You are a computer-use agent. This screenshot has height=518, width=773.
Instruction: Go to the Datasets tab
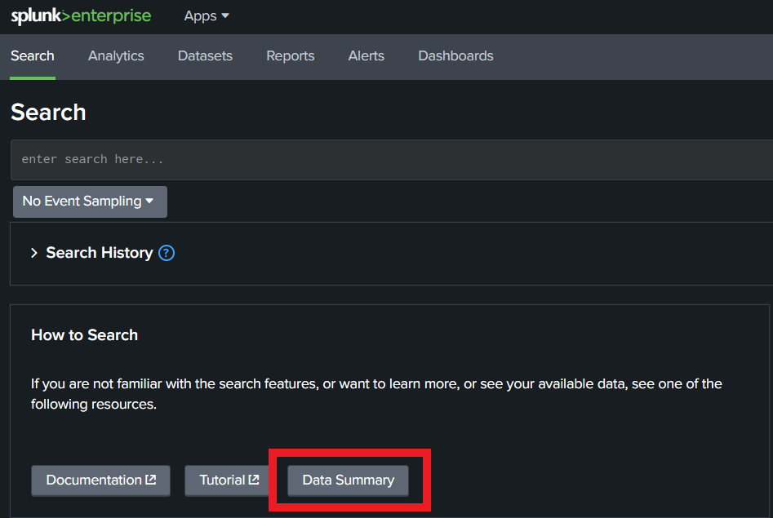[x=205, y=56]
